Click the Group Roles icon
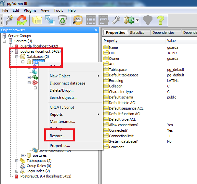Screen dimensions: 197x184 point(23,166)
